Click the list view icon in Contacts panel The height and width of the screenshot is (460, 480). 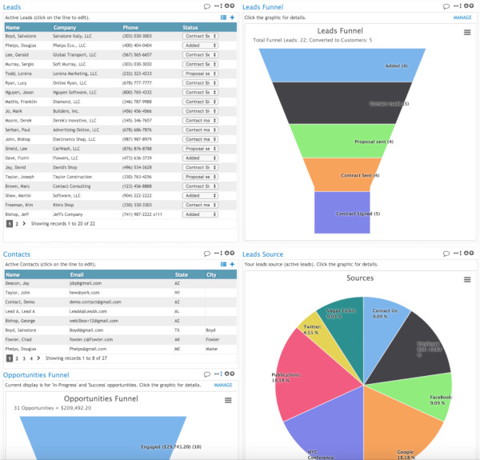223,264
